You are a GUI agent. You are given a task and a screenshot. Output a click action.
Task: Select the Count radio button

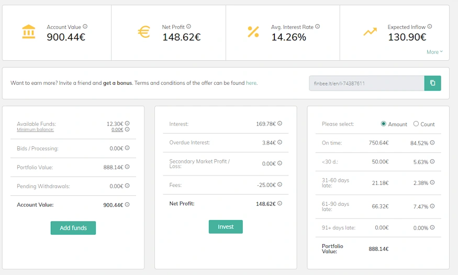[x=416, y=124]
